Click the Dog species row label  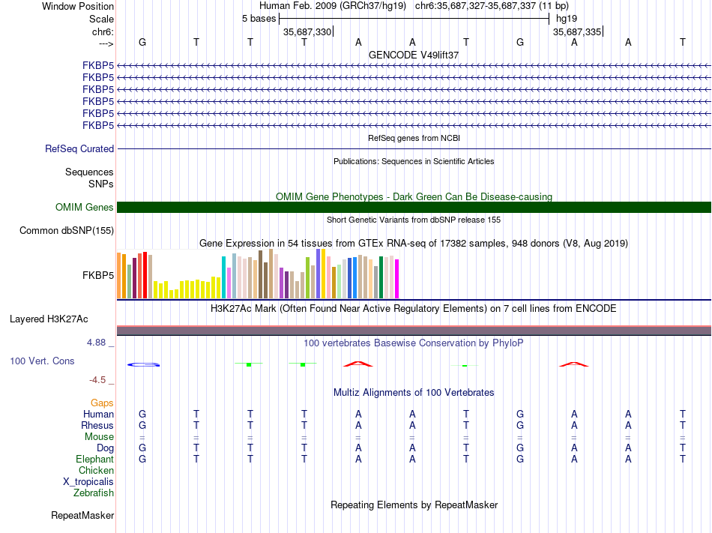[105, 448]
